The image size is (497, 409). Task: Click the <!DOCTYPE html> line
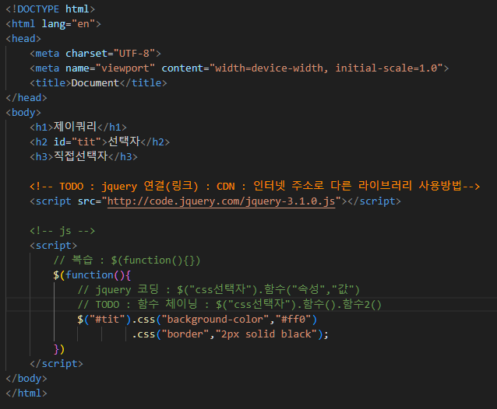[50, 9]
